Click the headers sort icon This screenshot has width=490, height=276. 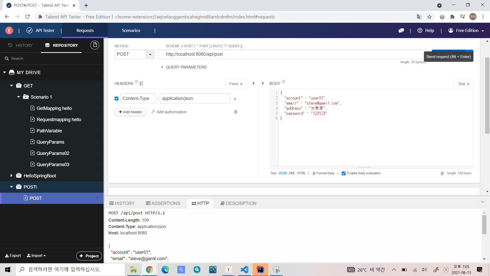[x=141, y=84]
